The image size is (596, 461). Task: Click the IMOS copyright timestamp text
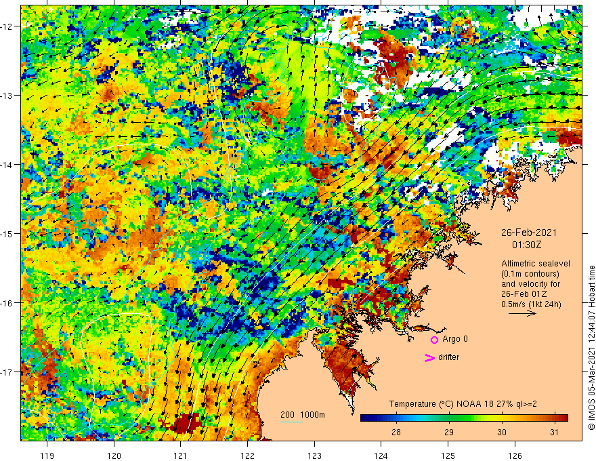pos(591,348)
